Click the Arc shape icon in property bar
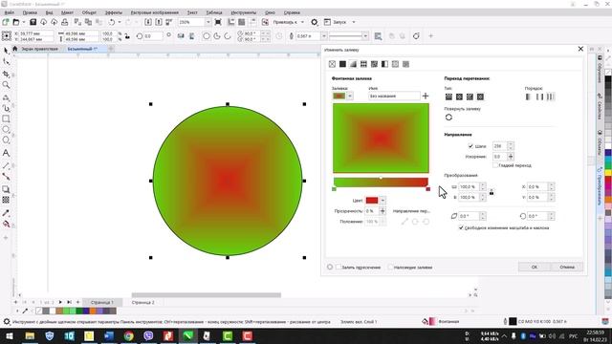The height and width of the screenshot is (344, 612). click(x=228, y=36)
